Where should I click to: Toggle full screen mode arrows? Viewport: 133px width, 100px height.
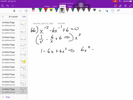tap(131, 6)
